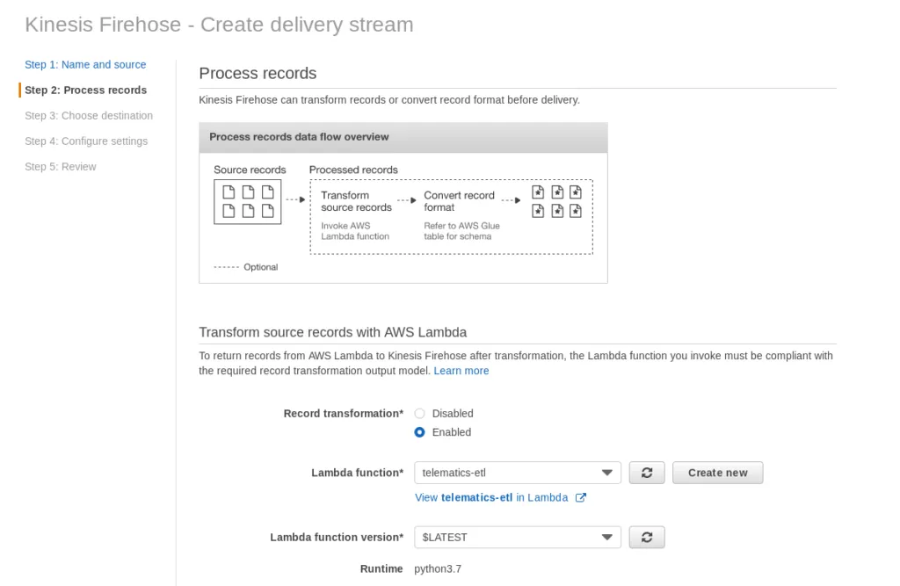Click the external link icon beside Lambda
900x586 pixels.
(x=580, y=497)
